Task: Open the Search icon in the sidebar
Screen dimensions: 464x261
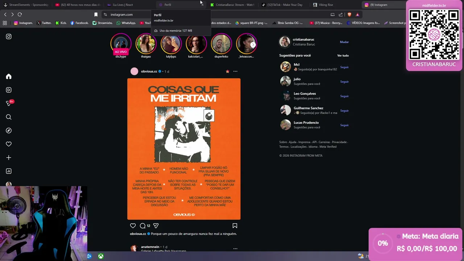Action: 9,117
